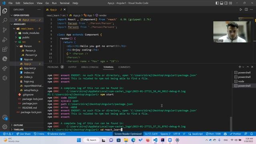Screen dimensions: 256x144
Task: Open the Selection menu
Action: click(x=28, y=3)
